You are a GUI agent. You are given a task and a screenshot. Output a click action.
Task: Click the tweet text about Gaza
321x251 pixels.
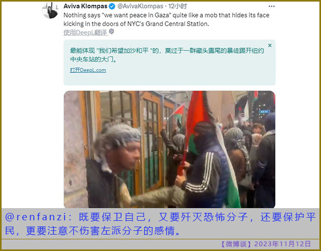(x=166, y=20)
